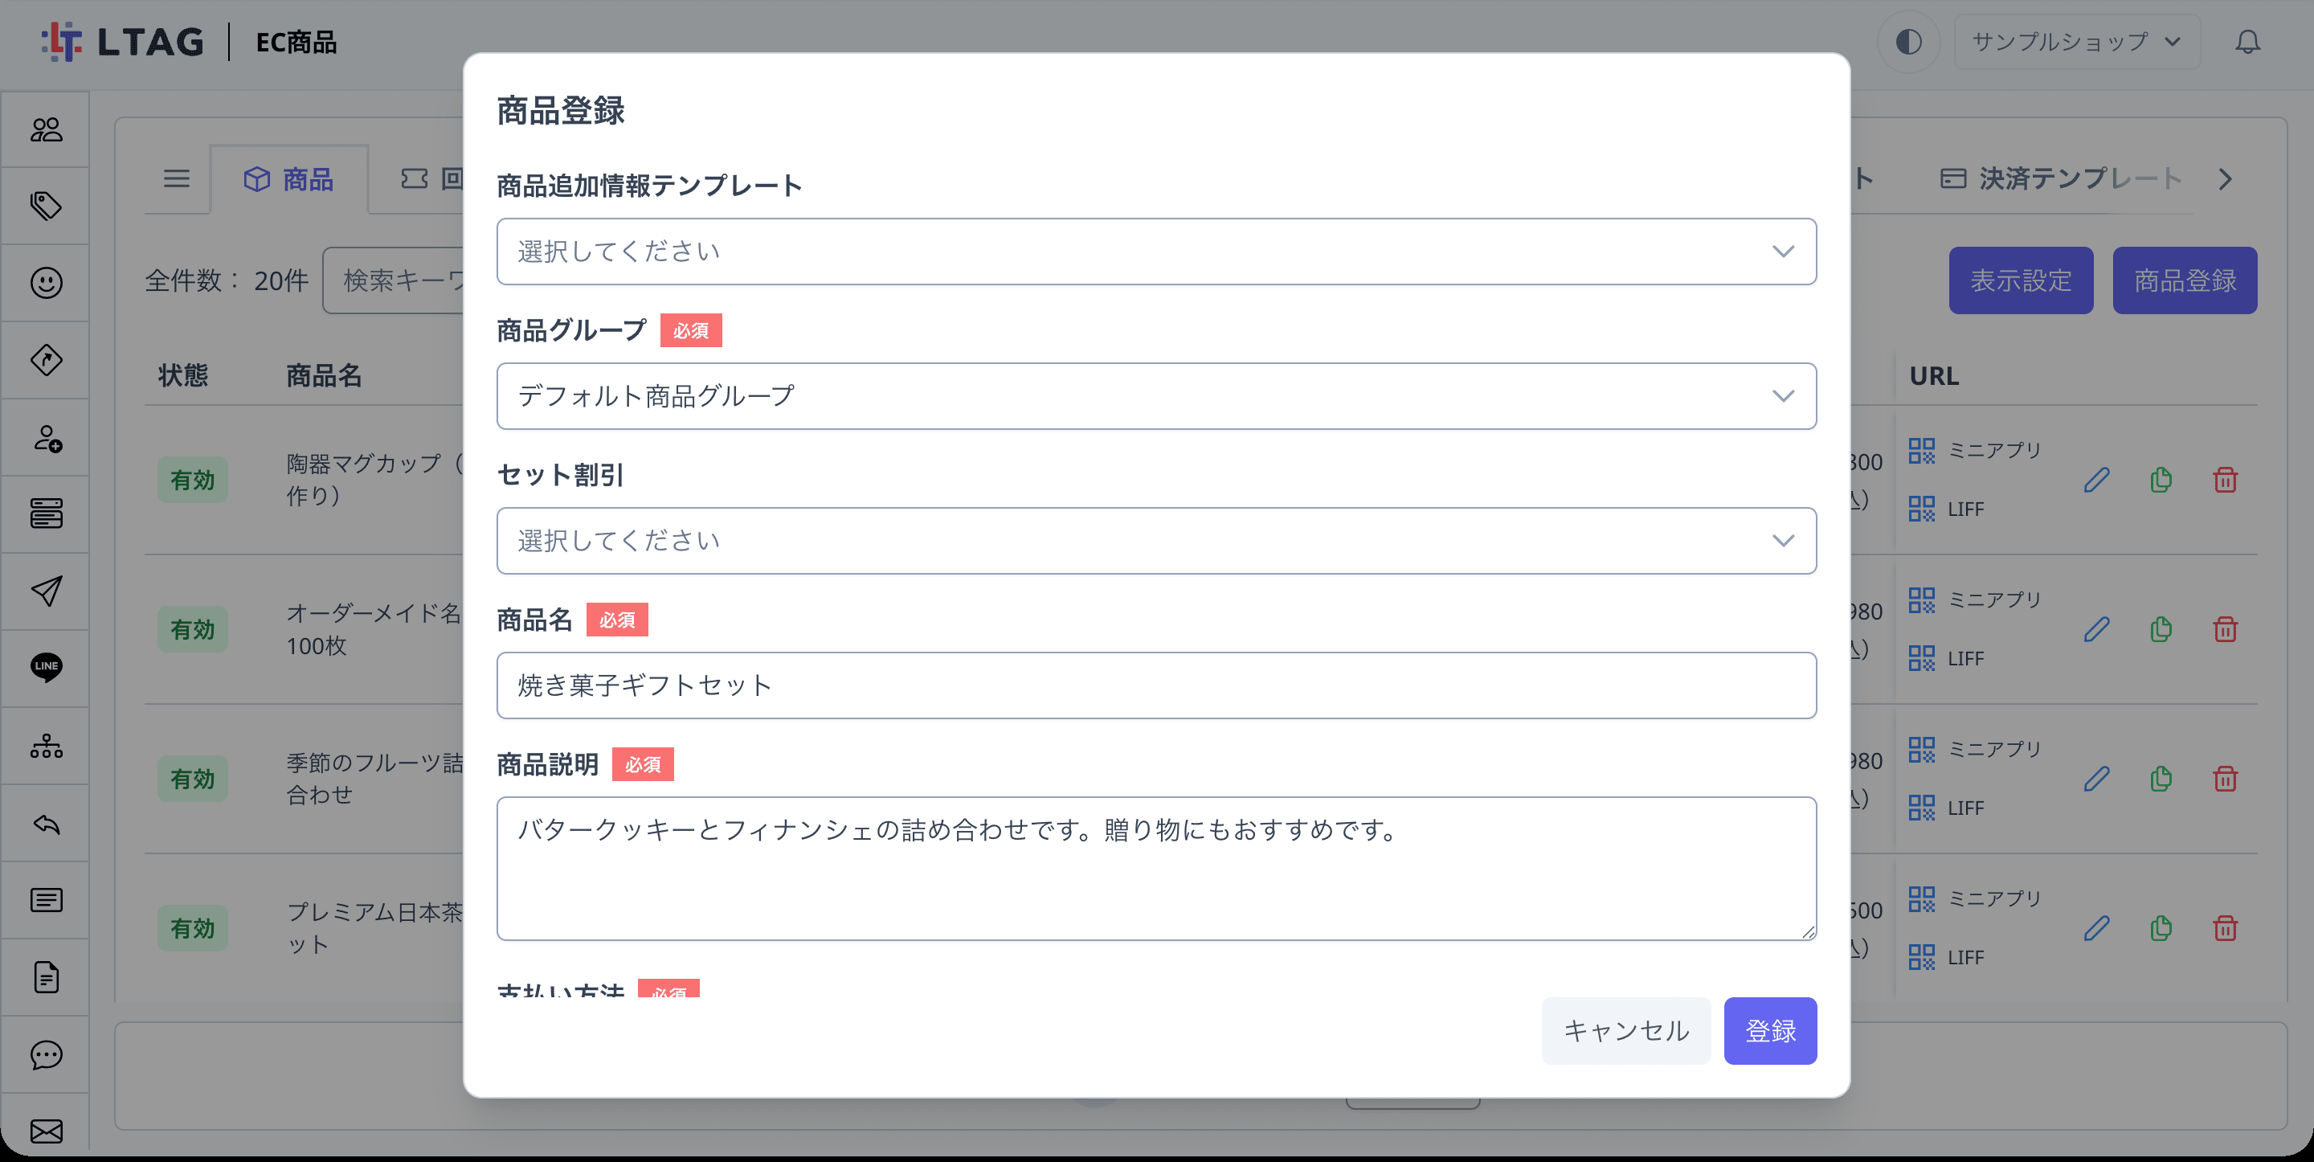This screenshot has height=1162, width=2314.
Task: Edit the 陶器マグカップ row with pencil icon
Action: click(x=2096, y=480)
